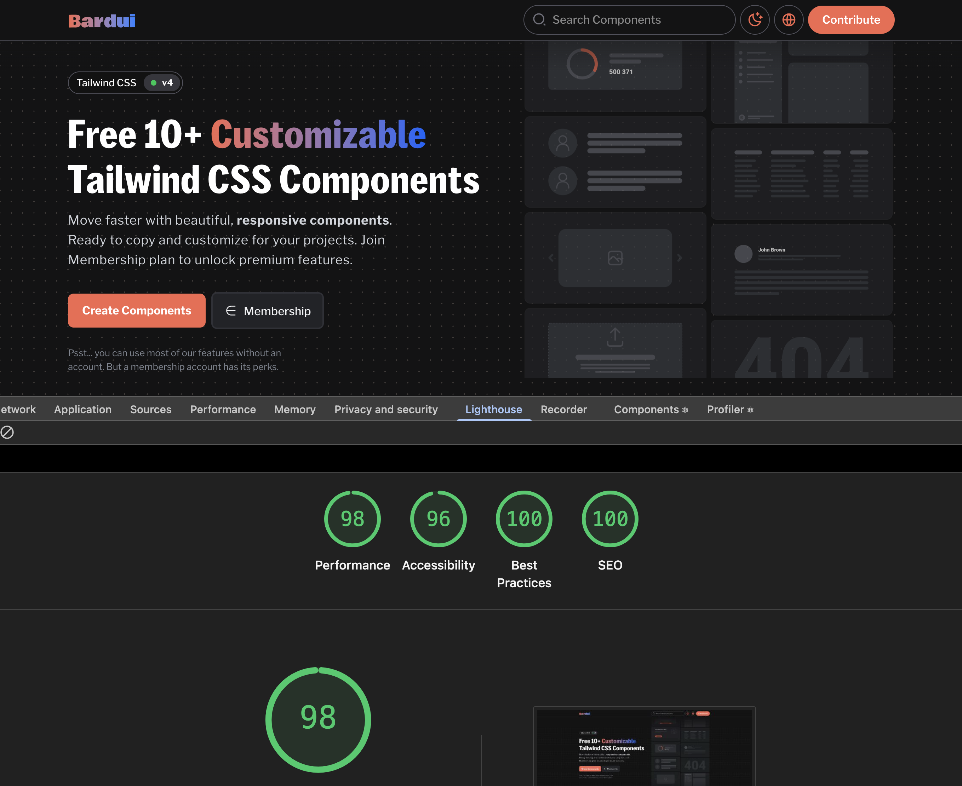Screen dimensions: 962x786
Task: Toggle dark mode with the moon icon
Action: pos(755,20)
